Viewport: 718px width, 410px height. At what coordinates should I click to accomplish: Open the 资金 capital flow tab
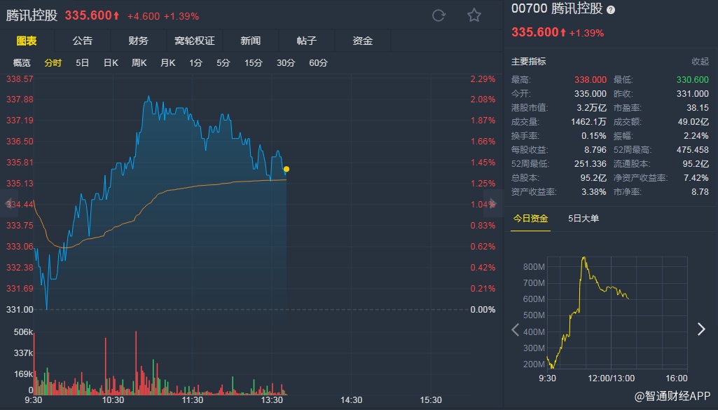click(363, 41)
